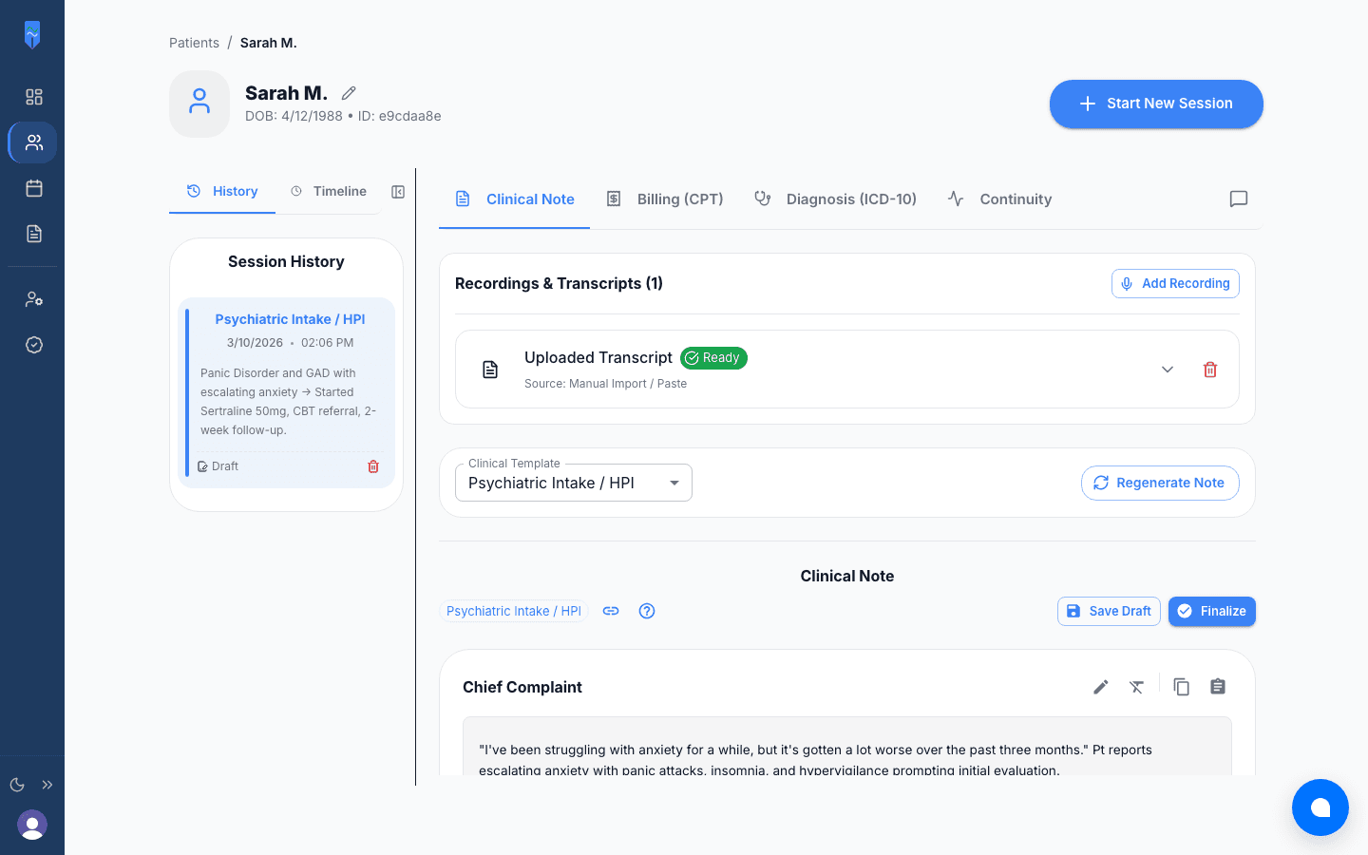Switch to the Clinical Note tab
The height and width of the screenshot is (855, 1368).
(x=515, y=199)
